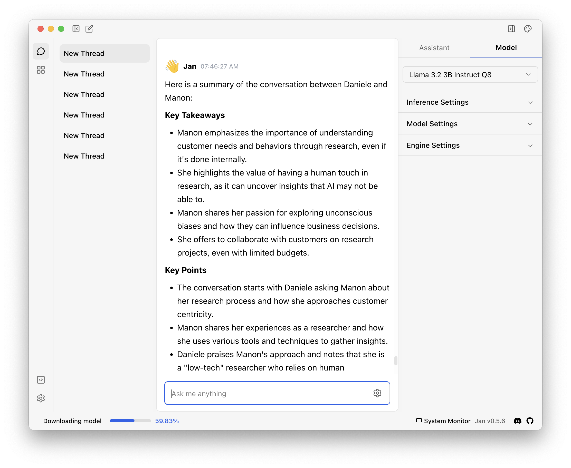This screenshot has height=468, width=571.
Task: Click the model download progress bar
Action: click(x=130, y=421)
